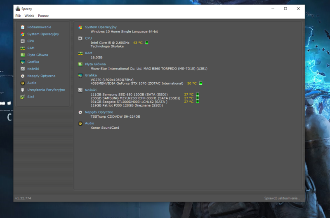
Task: Open the System Operacyjny heading in the summary
Action: point(101,27)
